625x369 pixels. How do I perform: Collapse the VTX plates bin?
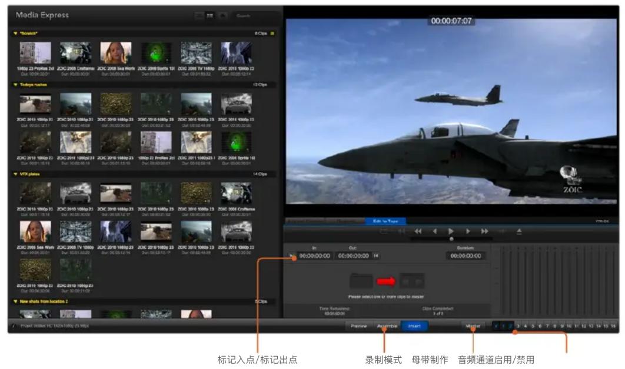[15, 175]
